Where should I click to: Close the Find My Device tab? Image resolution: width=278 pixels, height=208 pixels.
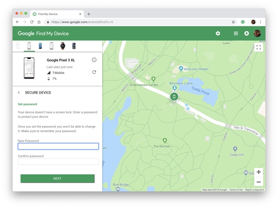[x=80, y=14]
